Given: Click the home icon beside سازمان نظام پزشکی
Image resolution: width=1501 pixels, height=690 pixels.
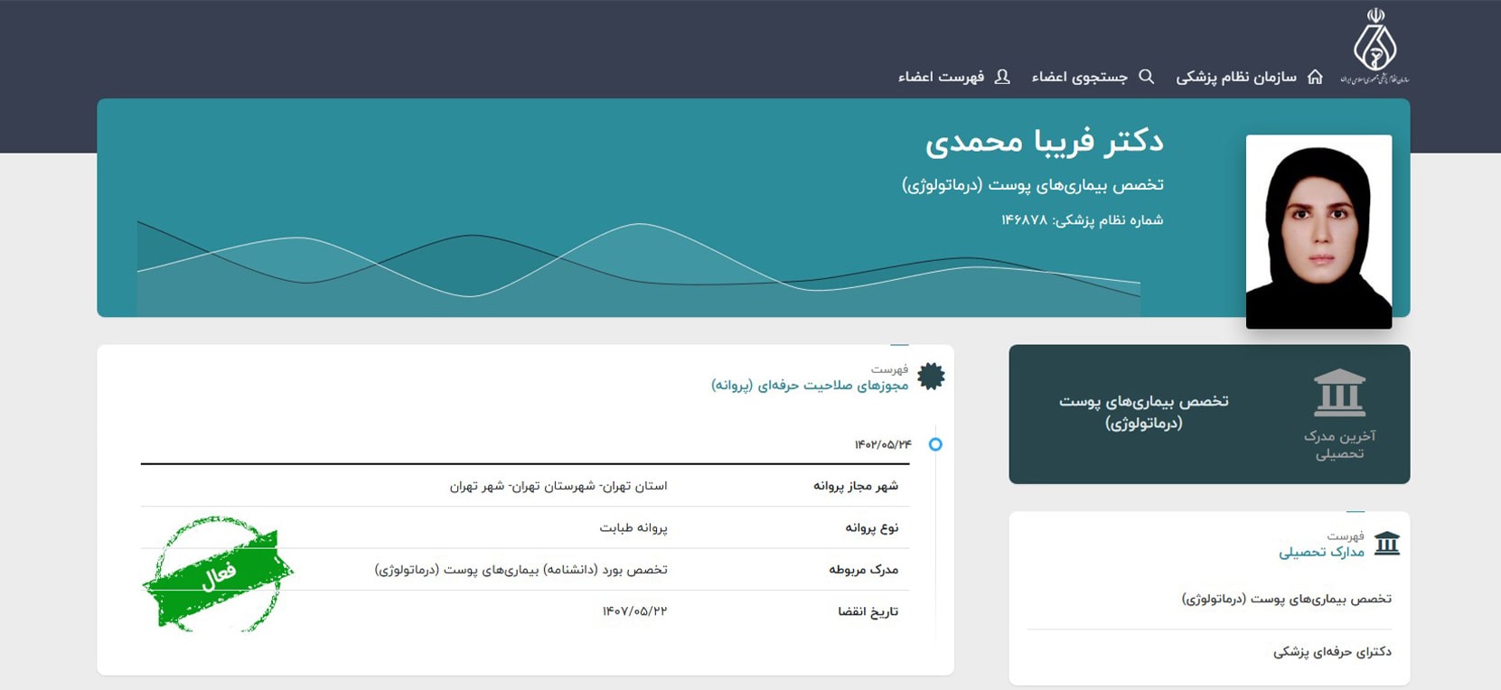Looking at the screenshot, I should coord(1315,77).
